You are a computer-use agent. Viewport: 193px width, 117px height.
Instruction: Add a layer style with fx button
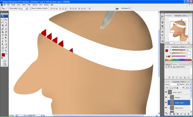[x=170, y=114]
